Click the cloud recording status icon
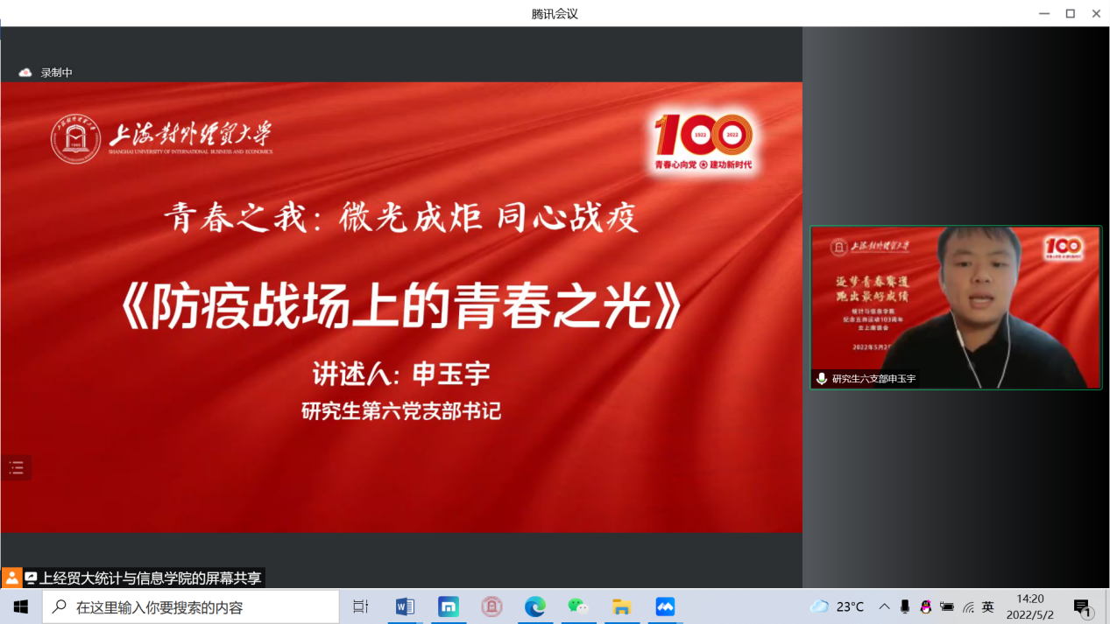 25,73
